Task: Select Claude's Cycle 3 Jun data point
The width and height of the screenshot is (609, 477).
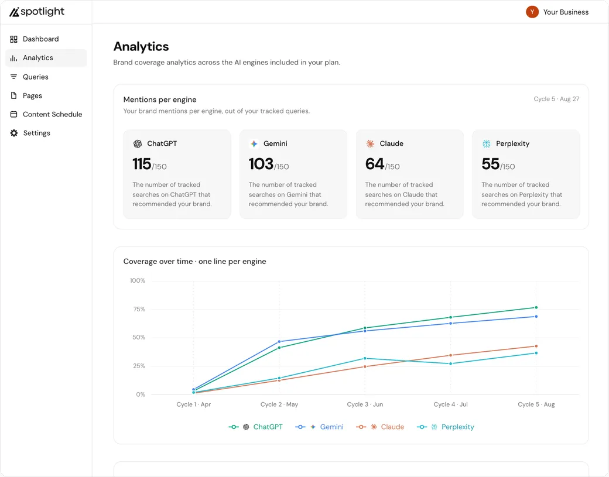Action: coord(365,366)
